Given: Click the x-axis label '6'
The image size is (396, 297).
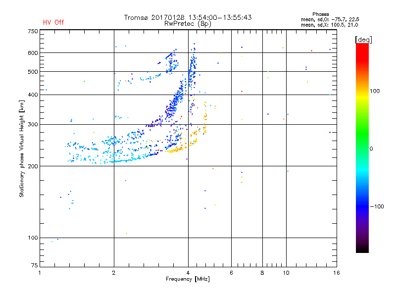Looking at the screenshot, I should 231,273.
